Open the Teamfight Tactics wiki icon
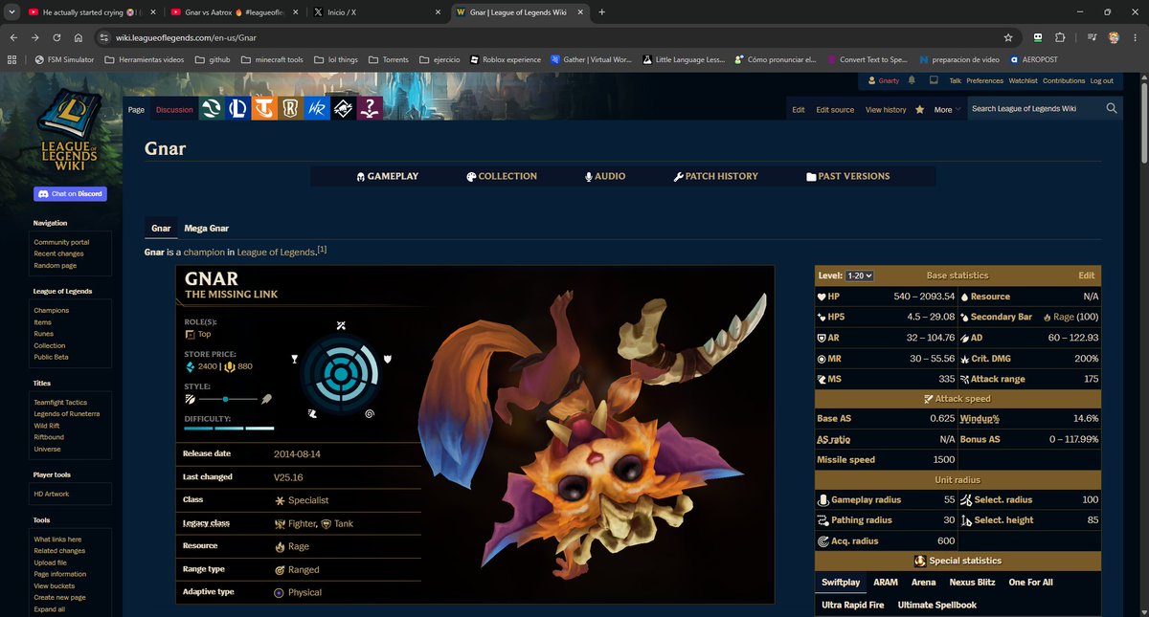 click(x=262, y=109)
